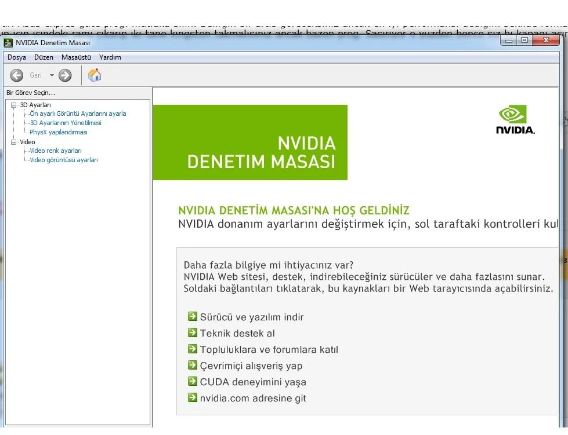Collapse the 3D Ayarları tree node
The height and width of the screenshot is (435, 568).
14,105
